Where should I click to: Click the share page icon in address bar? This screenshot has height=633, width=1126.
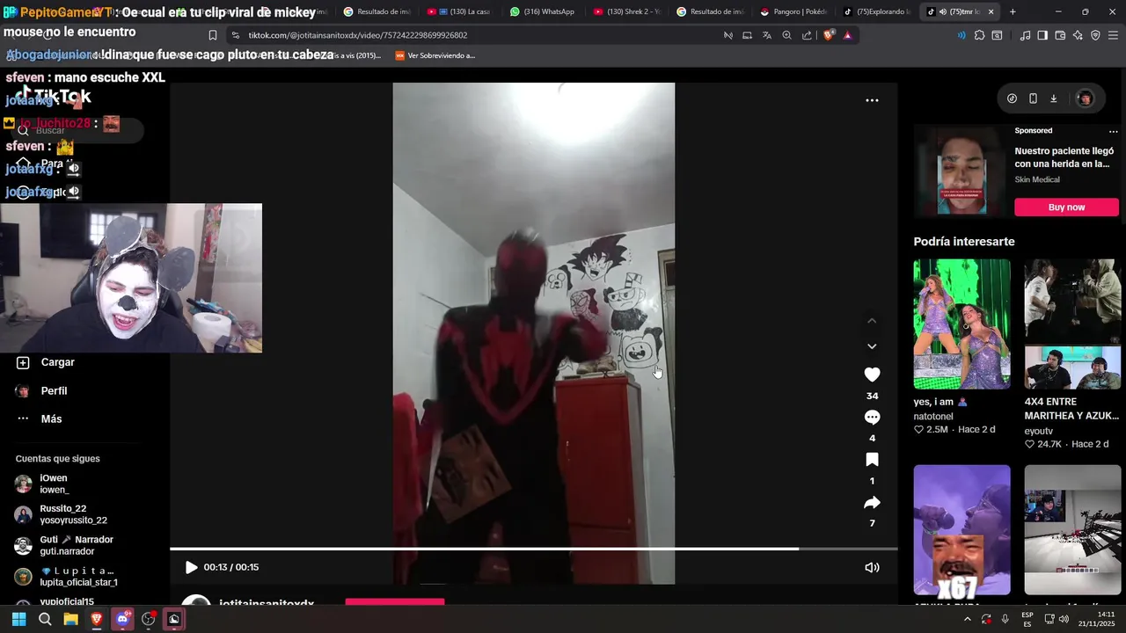(x=807, y=35)
